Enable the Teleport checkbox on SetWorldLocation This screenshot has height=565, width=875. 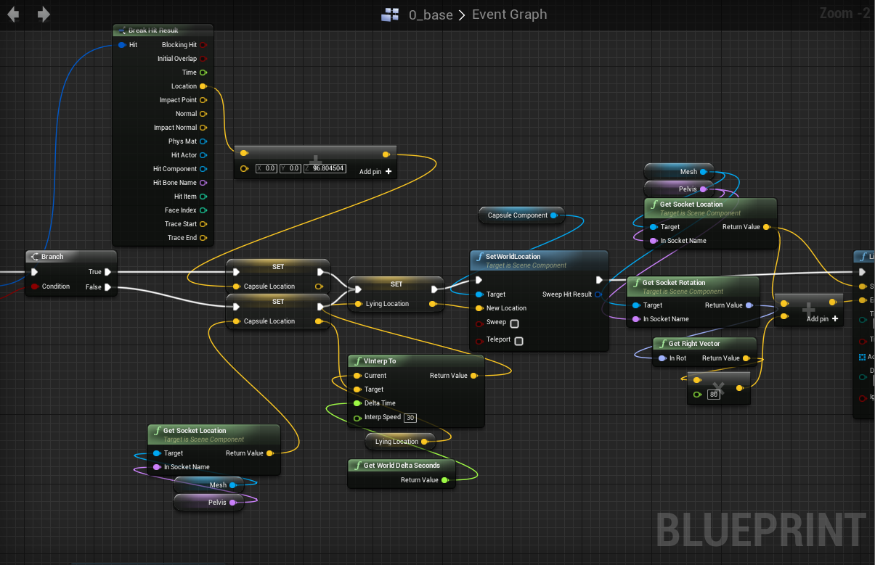coord(520,340)
